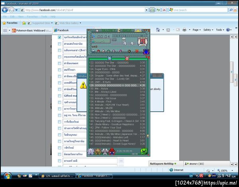Click the Add to Favorites Bar star icon
The image size is (239, 187).
point(24,23)
